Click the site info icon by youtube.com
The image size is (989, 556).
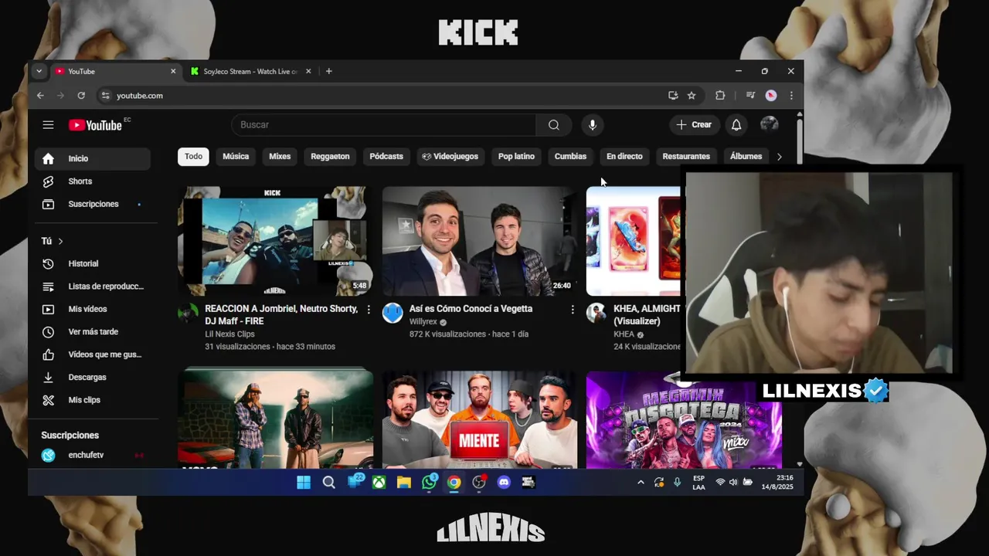[105, 96]
